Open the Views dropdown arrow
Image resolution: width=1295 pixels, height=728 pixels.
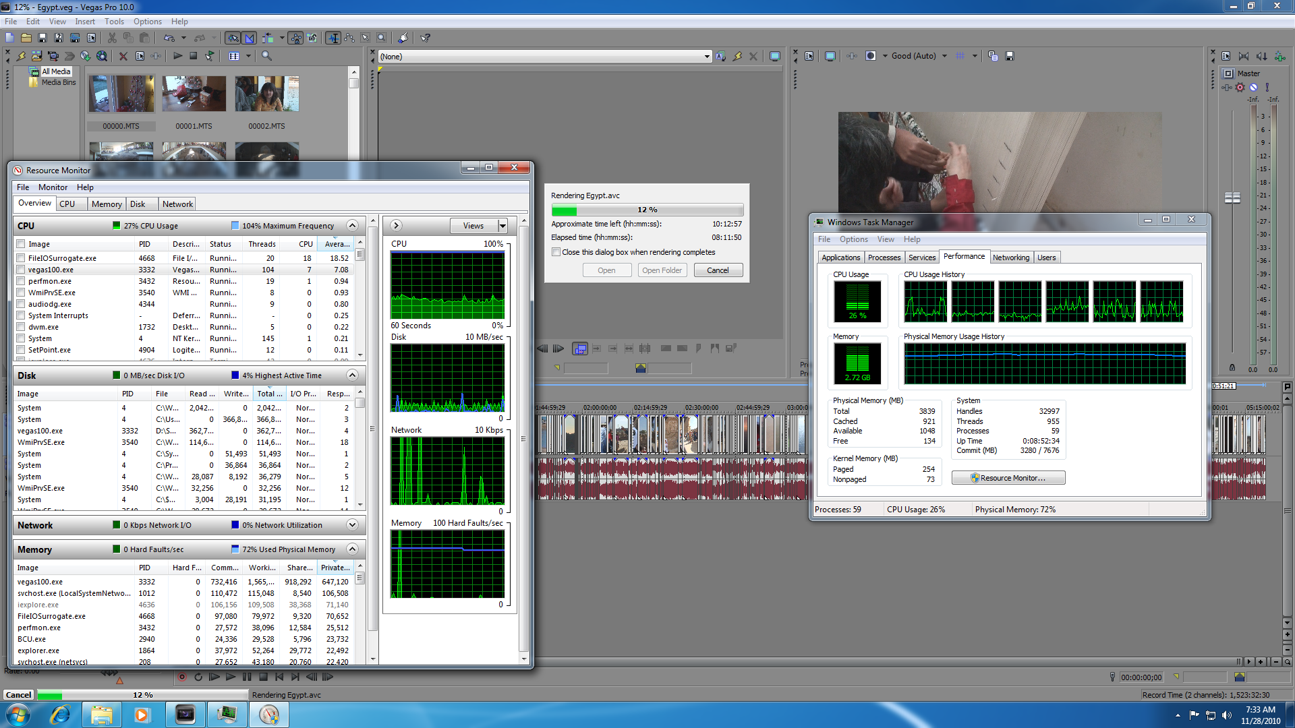pyautogui.click(x=502, y=226)
